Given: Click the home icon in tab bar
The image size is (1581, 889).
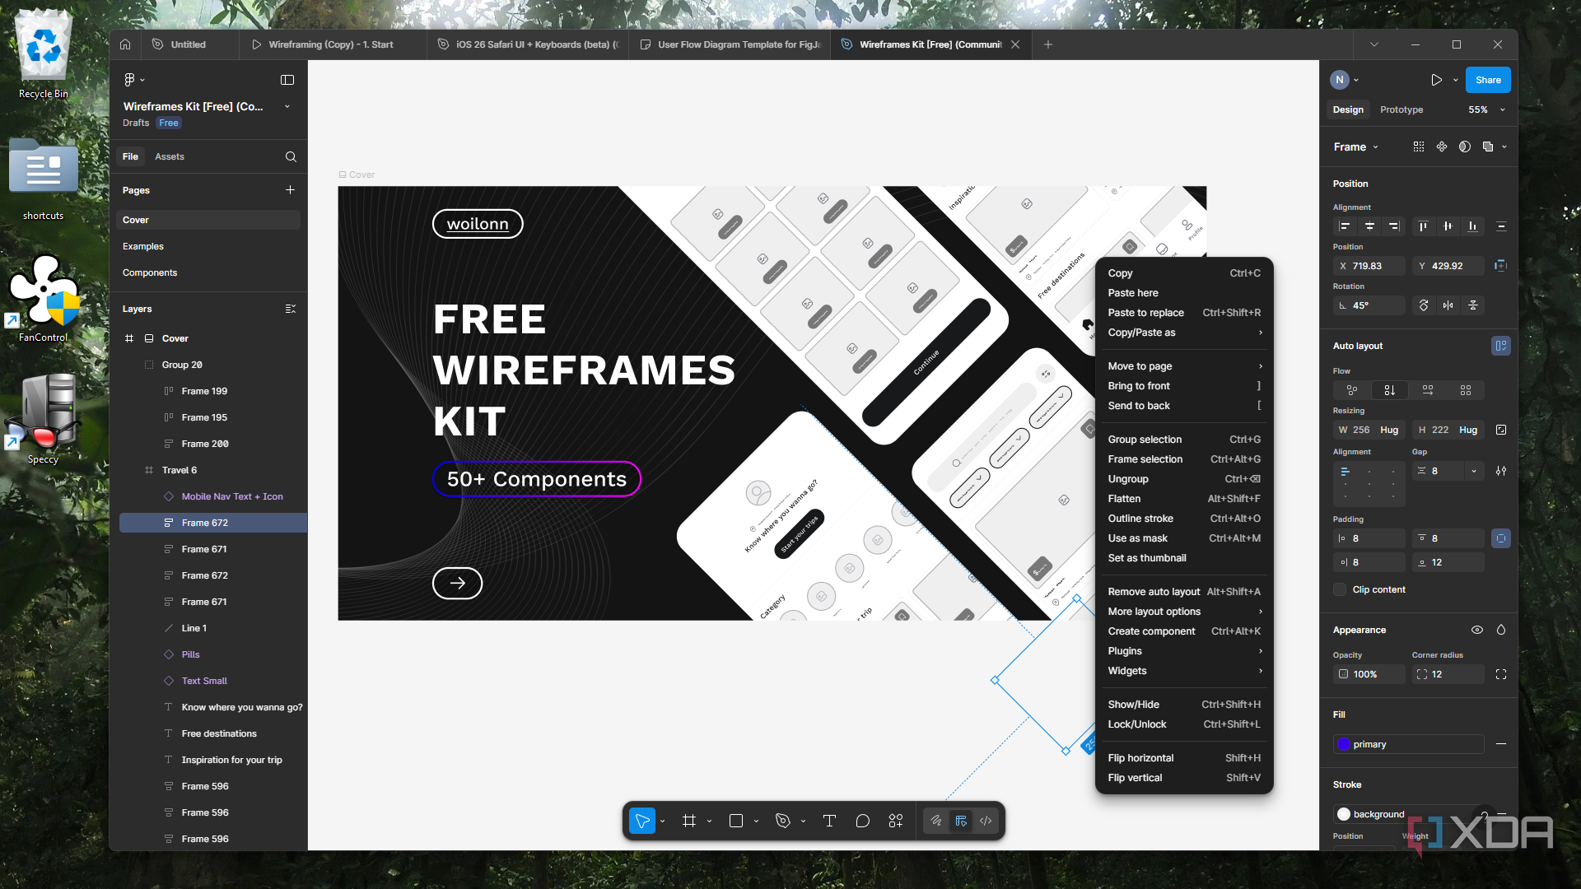Looking at the screenshot, I should pyautogui.click(x=125, y=44).
